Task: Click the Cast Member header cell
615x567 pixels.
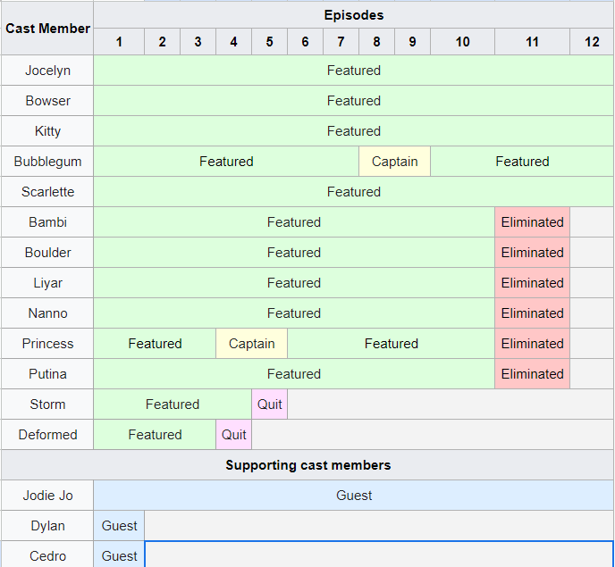Action: coord(47,29)
